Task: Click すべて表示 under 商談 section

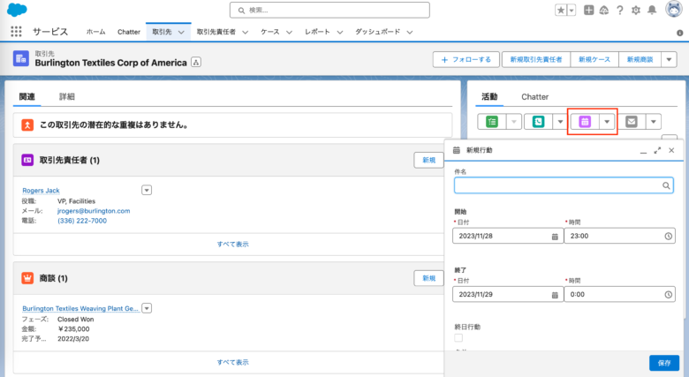Action: pyautogui.click(x=233, y=362)
